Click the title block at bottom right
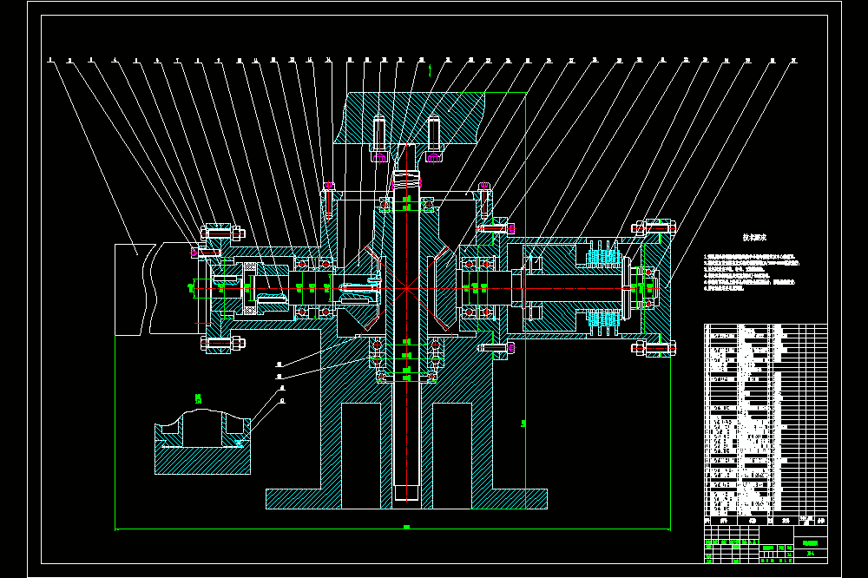Screen dimensions: 868x578 (766, 544)
